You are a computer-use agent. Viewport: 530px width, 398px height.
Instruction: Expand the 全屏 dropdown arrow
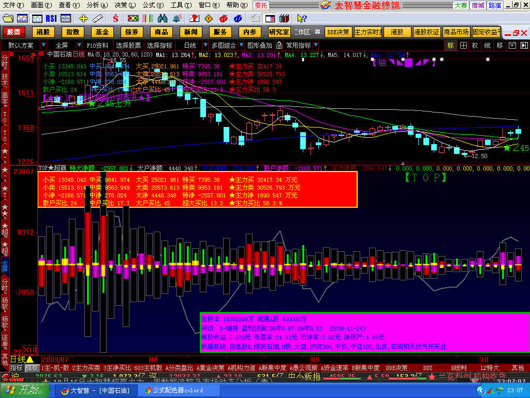79,45
